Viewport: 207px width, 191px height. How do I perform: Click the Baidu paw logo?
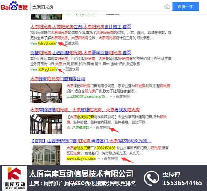click(14, 6)
